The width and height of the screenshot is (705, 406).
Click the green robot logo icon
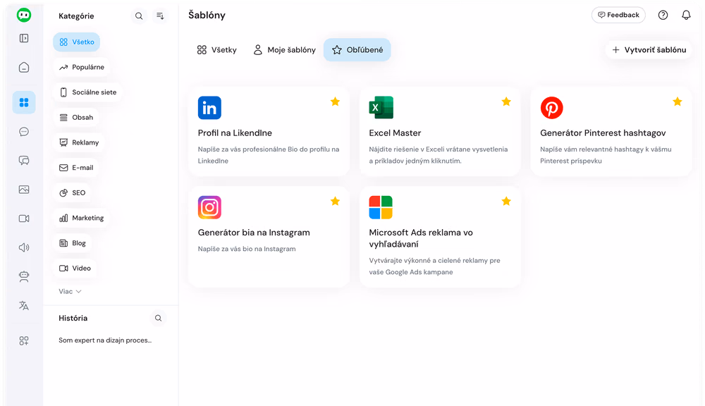pyautogui.click(x=24, y=15)
